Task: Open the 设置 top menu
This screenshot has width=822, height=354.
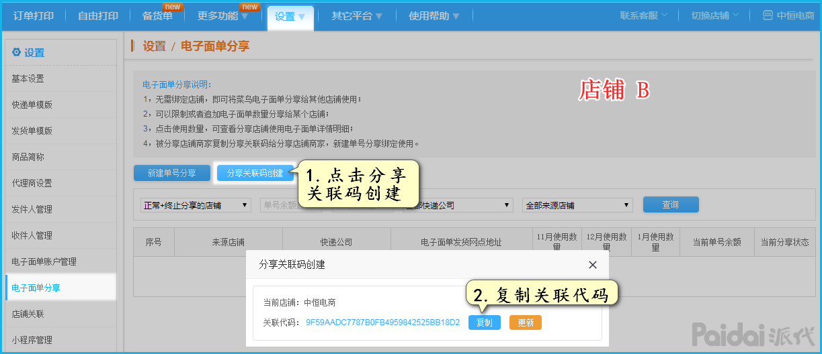Action: pos(290,17)
